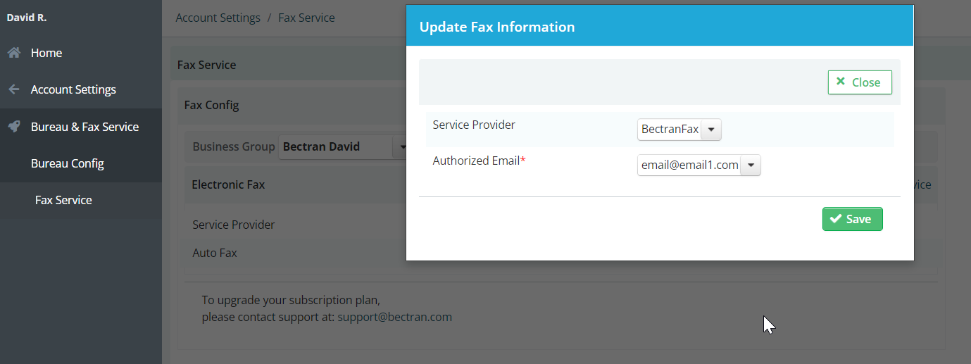This screenshot has width=971, height=364.
Task: Save the fax information
Action: click(852, 219)
